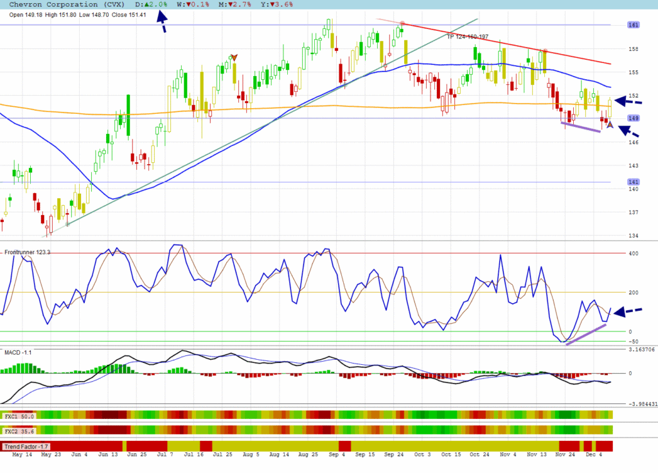
Task: Click the Chevron Corporation (CVX) chart title
Action: click(x=63, y=5)
